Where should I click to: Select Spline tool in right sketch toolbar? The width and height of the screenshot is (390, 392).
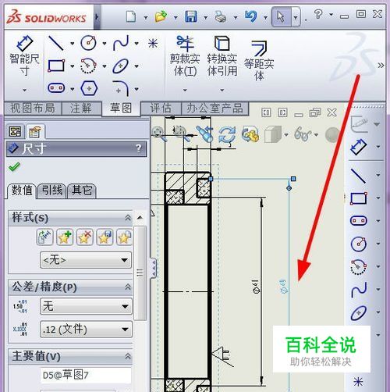359,289
